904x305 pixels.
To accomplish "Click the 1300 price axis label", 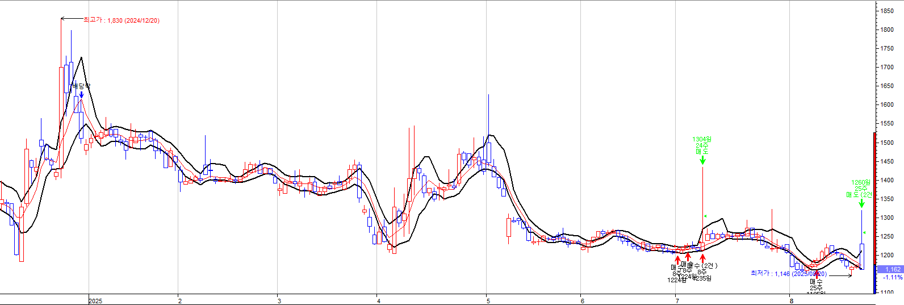I will coord(887,218).
